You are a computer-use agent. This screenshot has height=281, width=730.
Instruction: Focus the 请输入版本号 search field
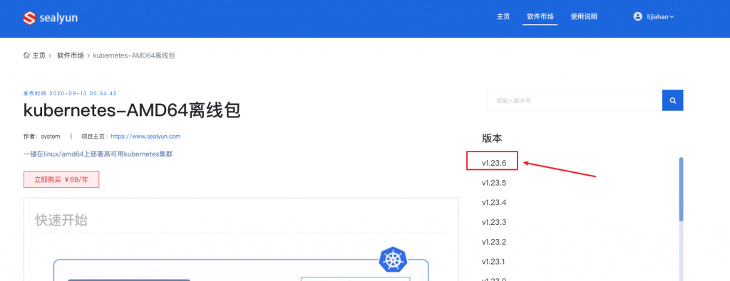[575, 100]
